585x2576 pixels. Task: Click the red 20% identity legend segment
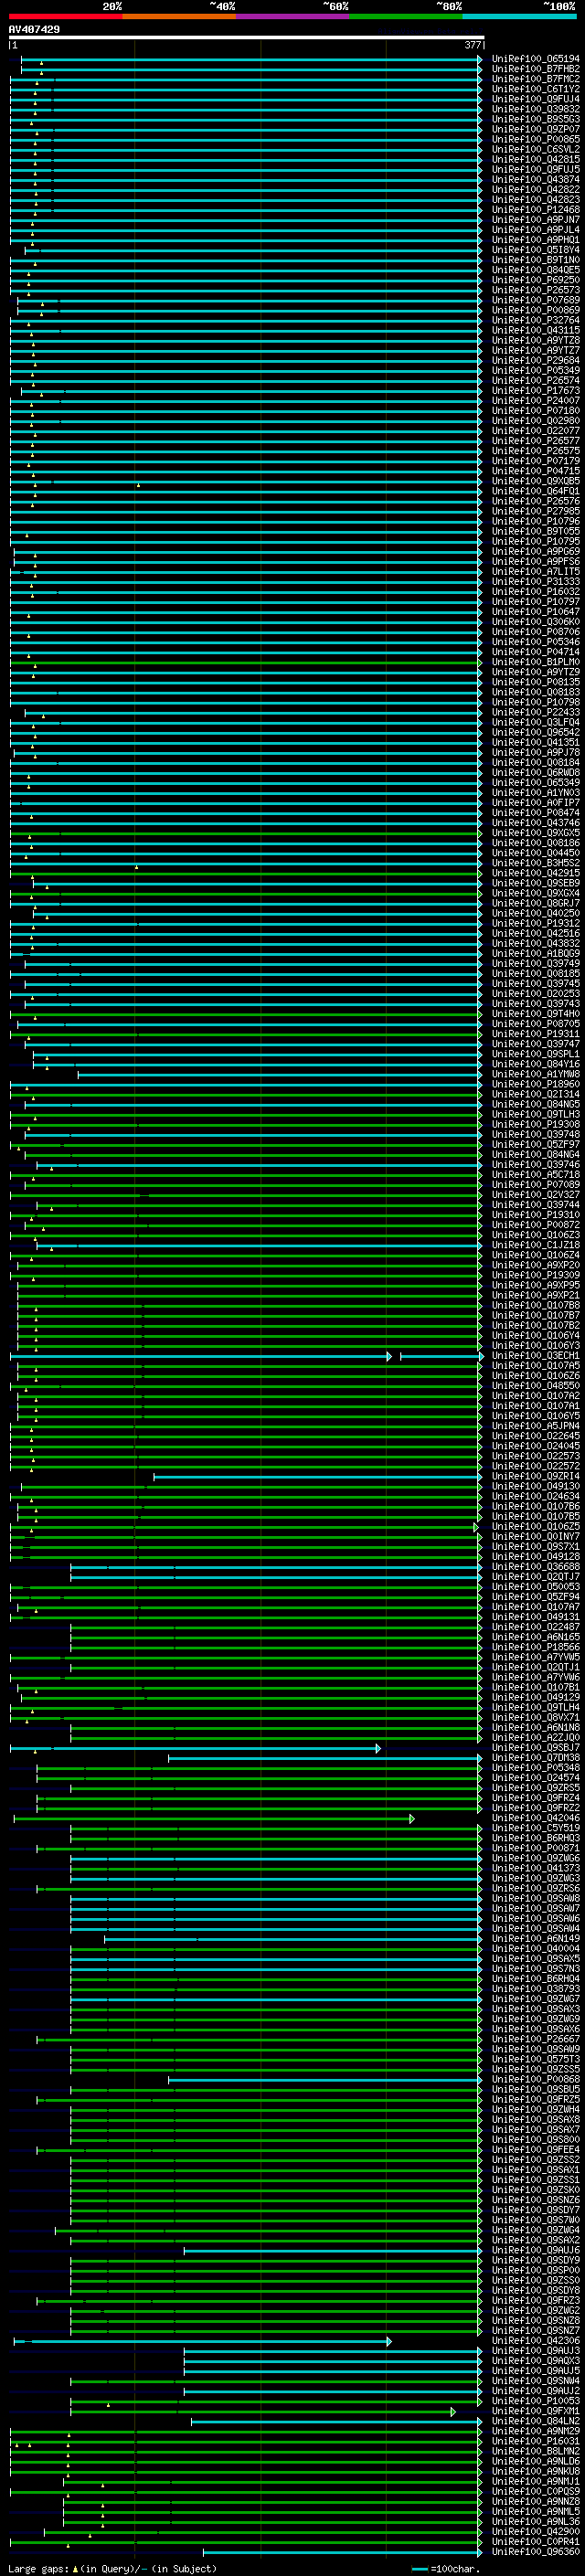click(x=65, y=16)
